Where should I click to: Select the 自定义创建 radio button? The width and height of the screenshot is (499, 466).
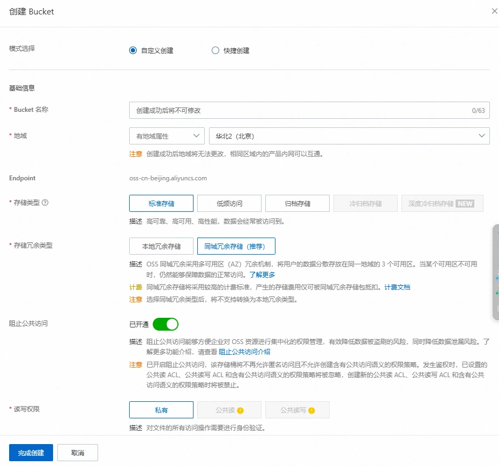pos(133,51)
